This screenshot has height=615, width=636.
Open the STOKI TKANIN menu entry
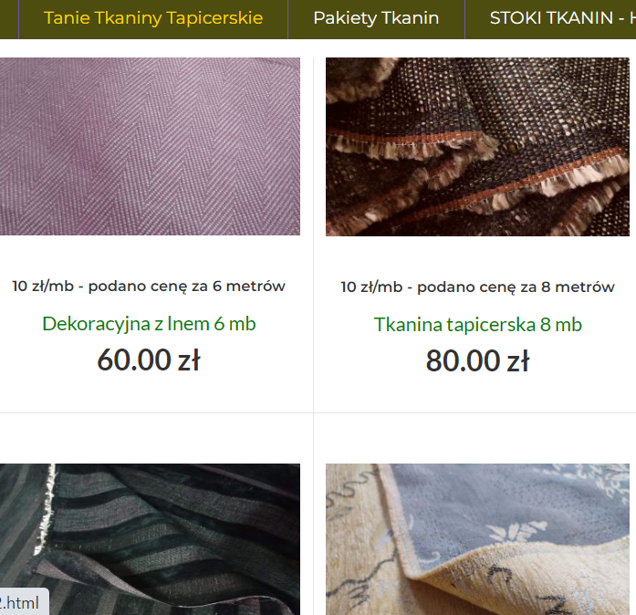(x=562, y=18)
